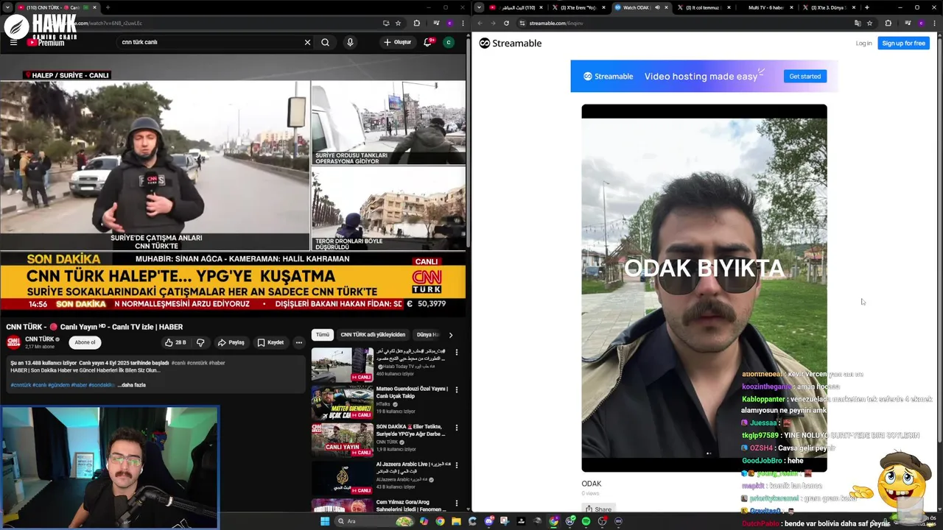Open Spotify from the taskbar
The width and height of the screenshot is (943, 530).
pos(586,521)
